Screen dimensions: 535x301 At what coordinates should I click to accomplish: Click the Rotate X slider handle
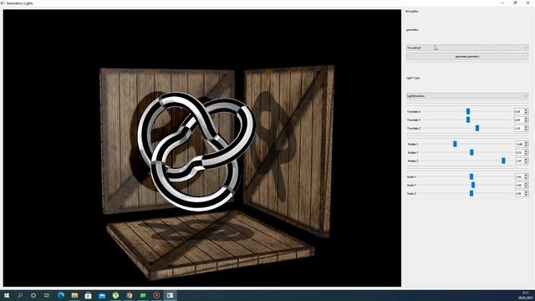[455, 144]
